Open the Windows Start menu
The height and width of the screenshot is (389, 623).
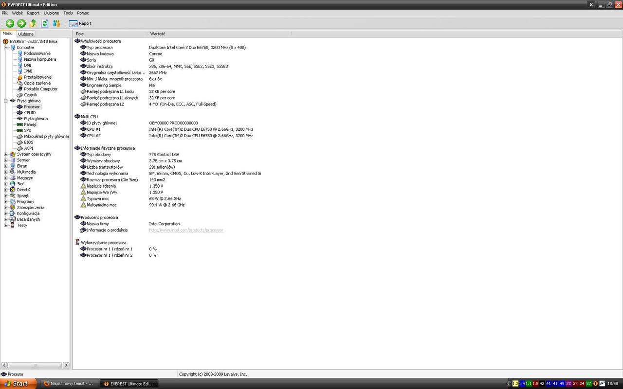point(18,383)
